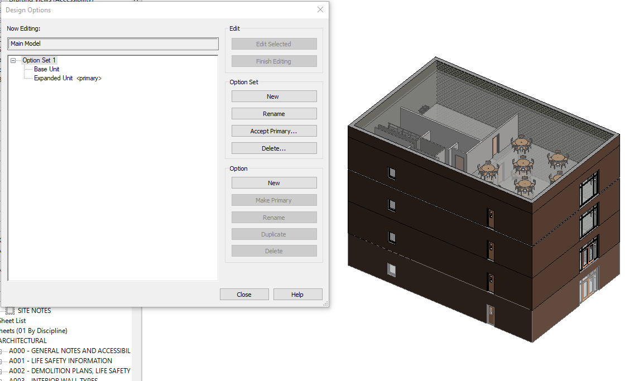Rename the selected Option Set
This screenshot has width=634, height=381.
pyautogui.click(x=273, y=113)
